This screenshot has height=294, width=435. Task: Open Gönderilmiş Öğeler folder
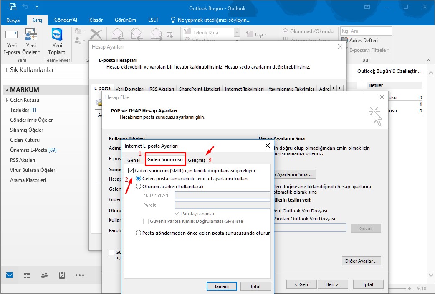[31, 120]
